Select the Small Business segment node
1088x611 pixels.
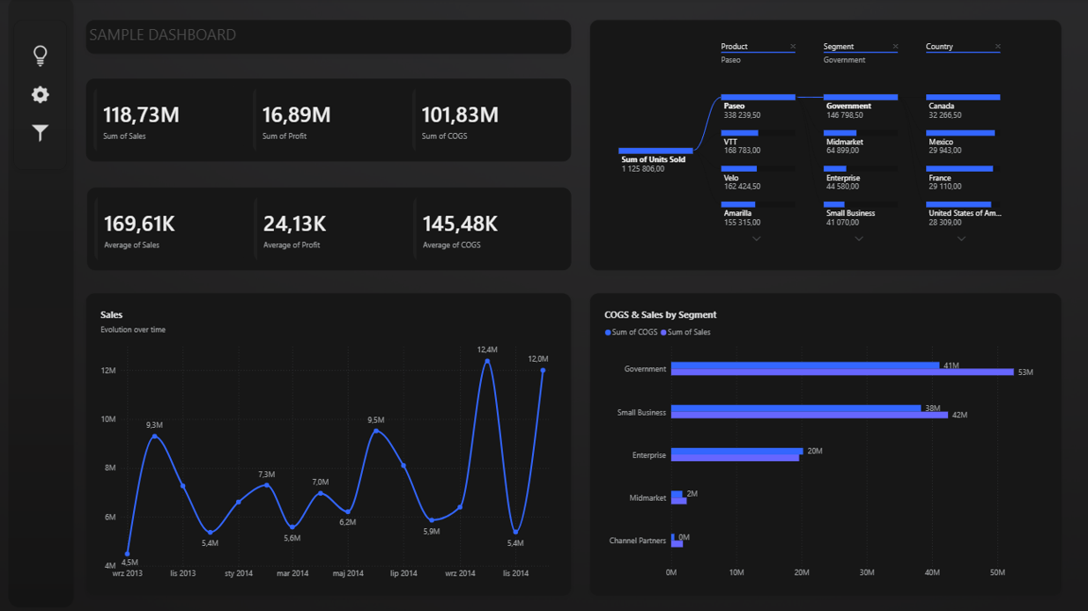click(861, 215)
